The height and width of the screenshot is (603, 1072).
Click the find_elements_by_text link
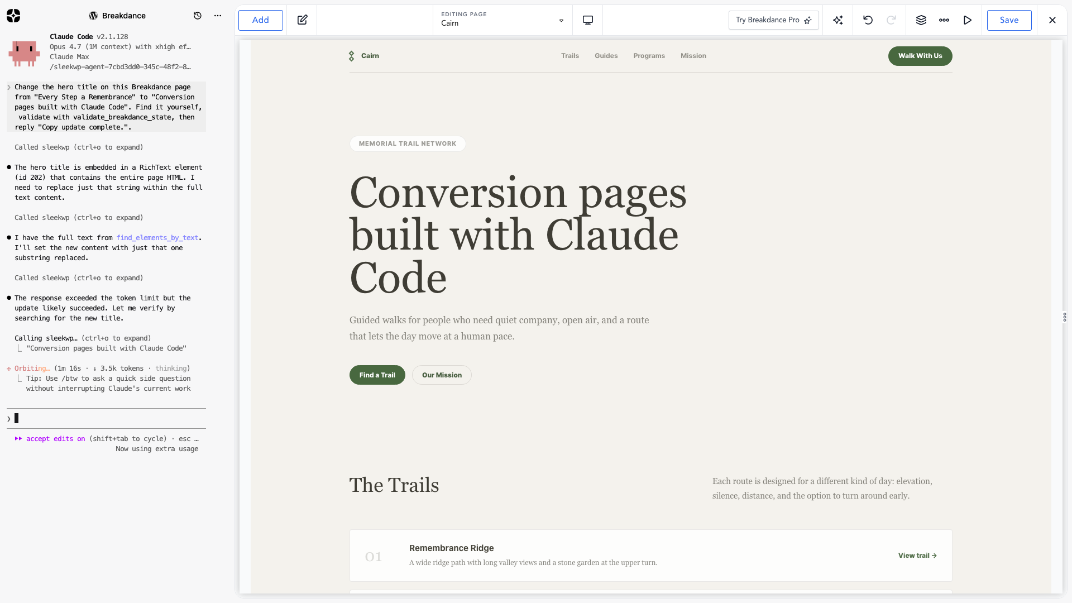[157, 238]
